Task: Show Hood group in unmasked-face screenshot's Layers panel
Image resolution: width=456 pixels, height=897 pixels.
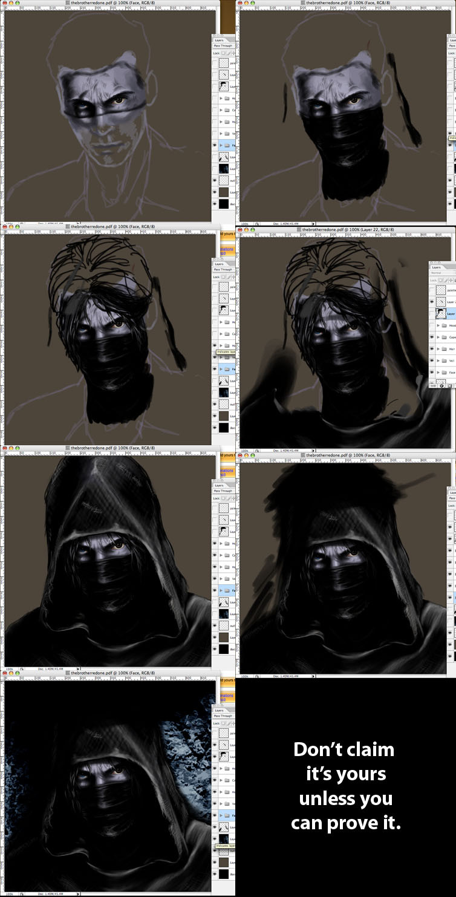Action: coord(215,98)
